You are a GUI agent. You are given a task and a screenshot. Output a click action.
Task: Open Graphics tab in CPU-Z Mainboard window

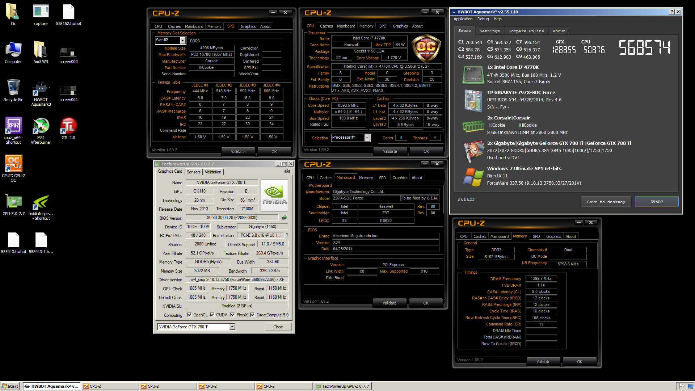click(x=400, y=178)
